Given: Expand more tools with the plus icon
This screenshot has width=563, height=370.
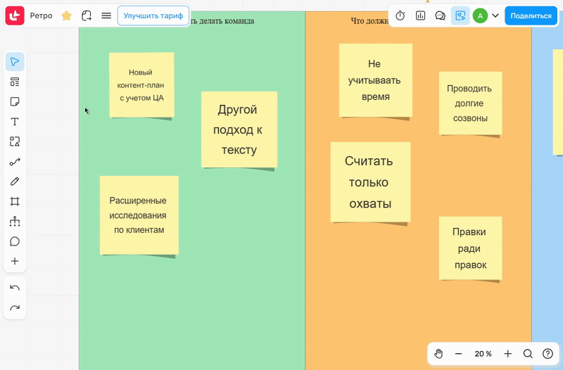Looking at the screenshot, I should click(x=15, y=261).
